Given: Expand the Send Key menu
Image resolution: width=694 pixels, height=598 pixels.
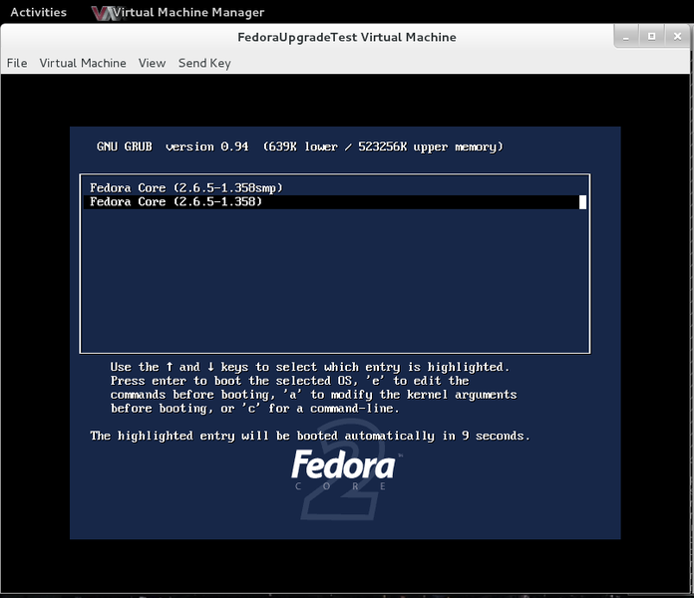Looking at the screenshot, I should tap(204, 63).
